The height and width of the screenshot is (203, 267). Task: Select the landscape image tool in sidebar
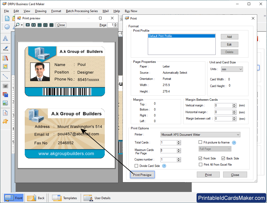[x=5, y=103]
